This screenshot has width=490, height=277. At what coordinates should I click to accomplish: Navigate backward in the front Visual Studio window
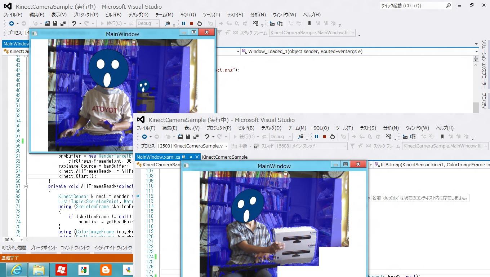click(144, 137)
